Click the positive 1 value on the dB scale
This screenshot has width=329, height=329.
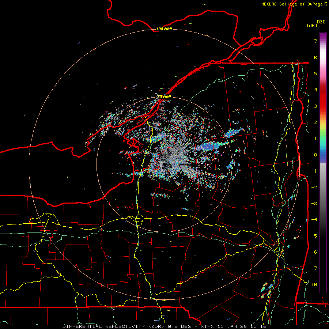tap(315, 139)
